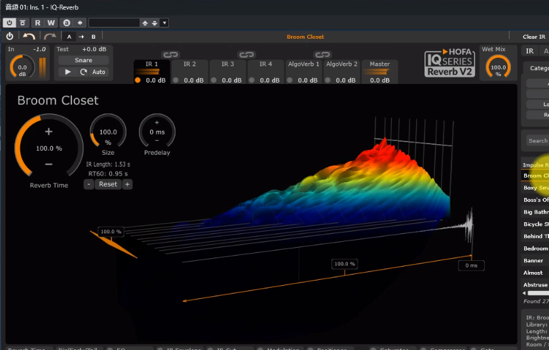This screenshot has height=350, width=549.
Task: Select Banner in impulse response list
Action: pos(533,260)
